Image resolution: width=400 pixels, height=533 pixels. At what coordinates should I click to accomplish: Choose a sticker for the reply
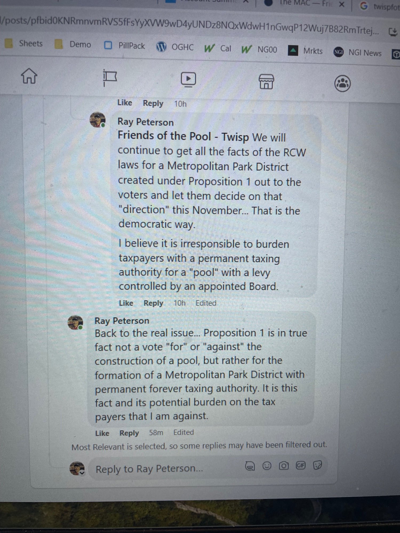click(317, 465)
